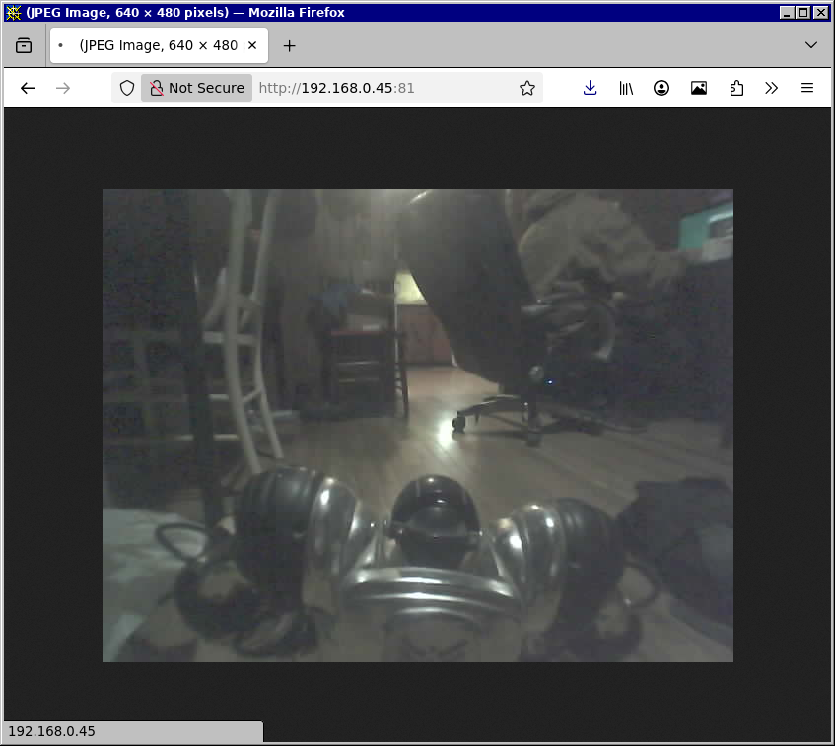Click the Not Secure connection indicator
The width and height of the screenshot is (835, 746).
click(196, 88)
